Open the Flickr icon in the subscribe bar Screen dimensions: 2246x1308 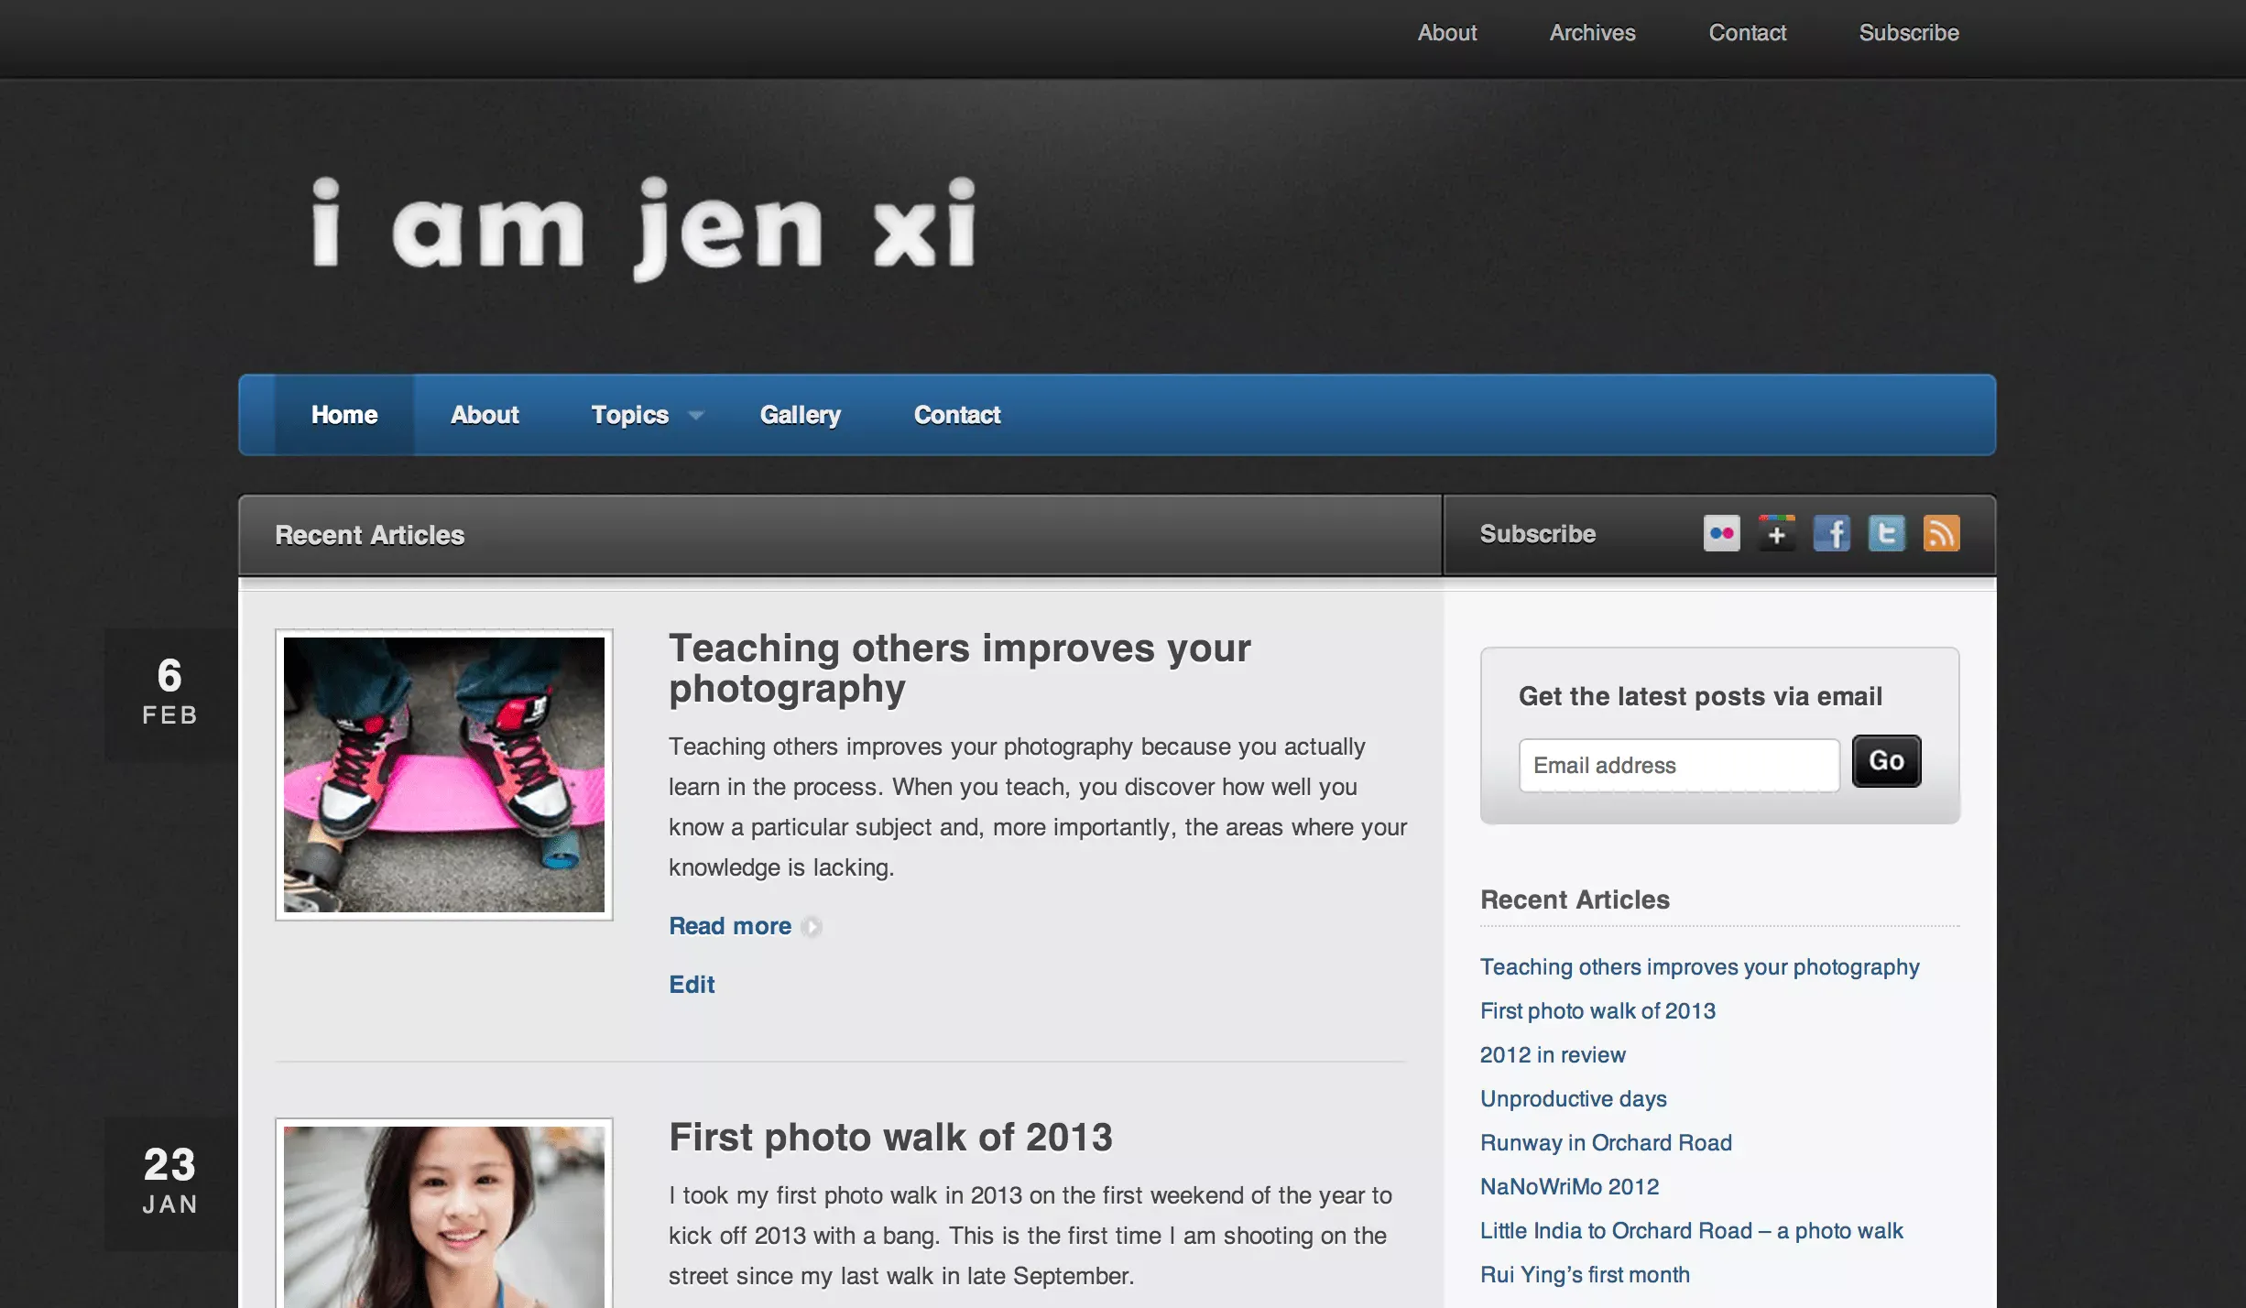[1722, 533]
